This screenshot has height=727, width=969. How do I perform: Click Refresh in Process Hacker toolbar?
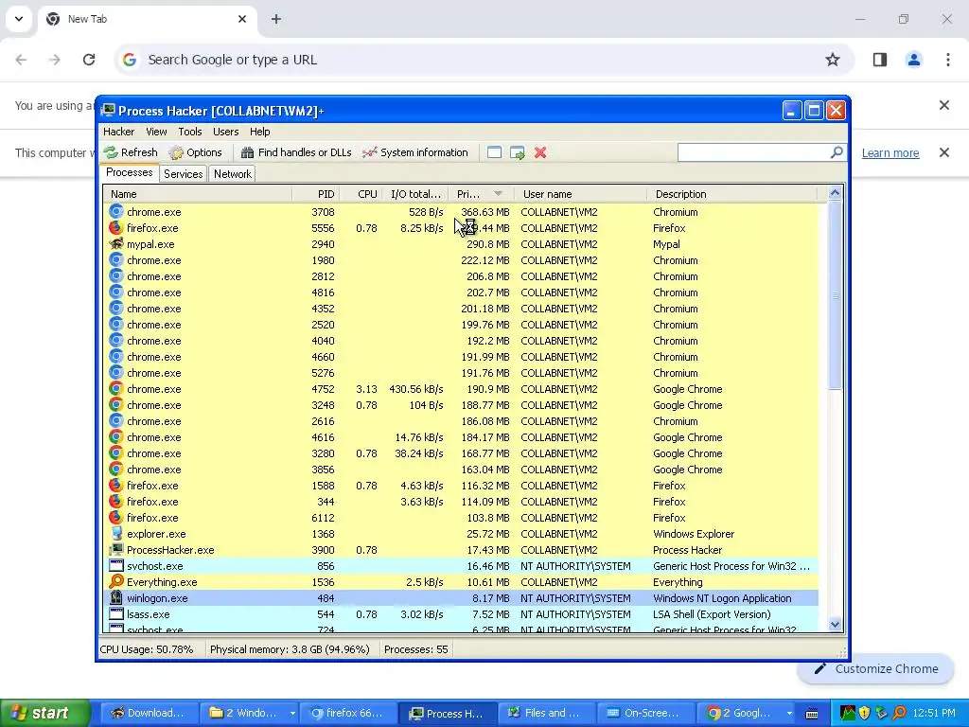pos(131,152)
